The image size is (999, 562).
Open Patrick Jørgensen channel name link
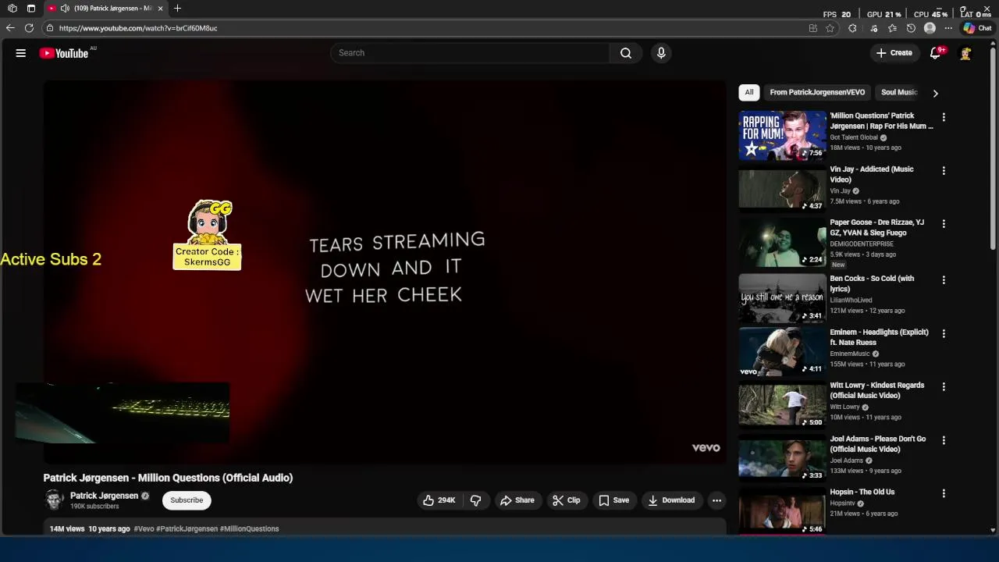[x=104, y=496]
